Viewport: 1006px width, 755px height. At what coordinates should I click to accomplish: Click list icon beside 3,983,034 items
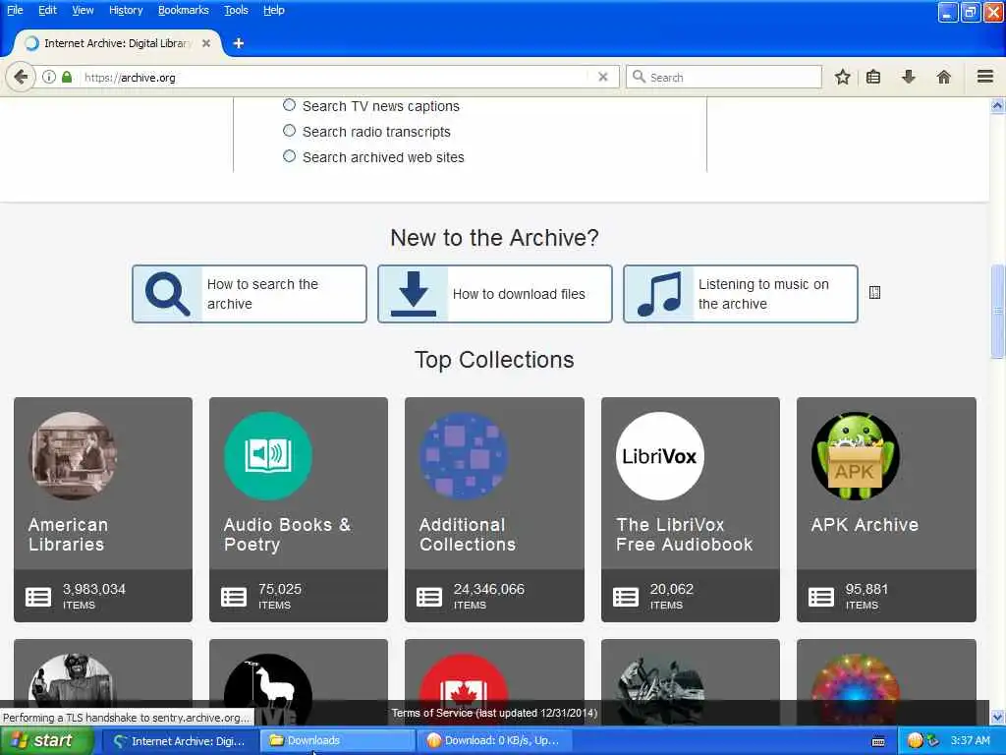pyautogui.click(x=38, y=597)
